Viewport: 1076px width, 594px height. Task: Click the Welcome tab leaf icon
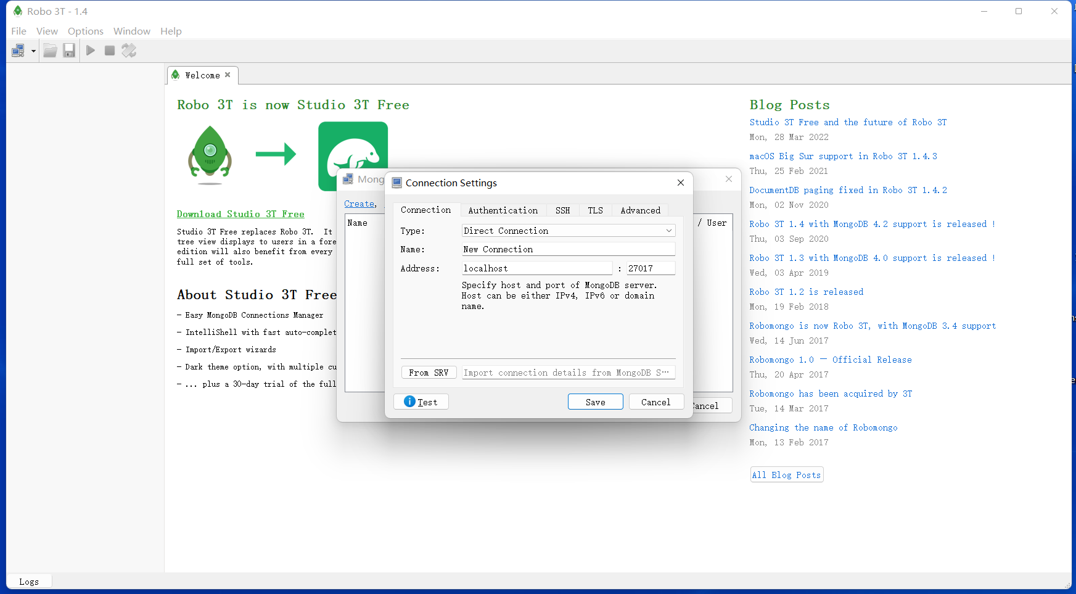point(176,75)
